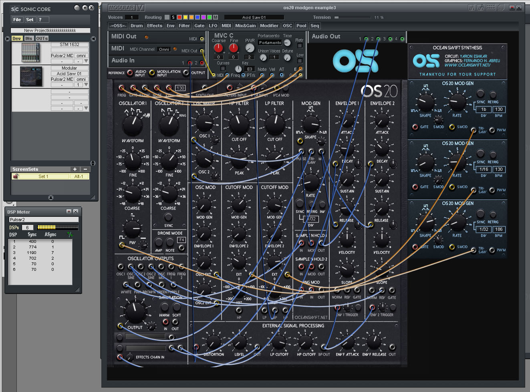Add a new ScreenSet with plus button
Viewport: 530px width, 392px height.
coord(75,169)
